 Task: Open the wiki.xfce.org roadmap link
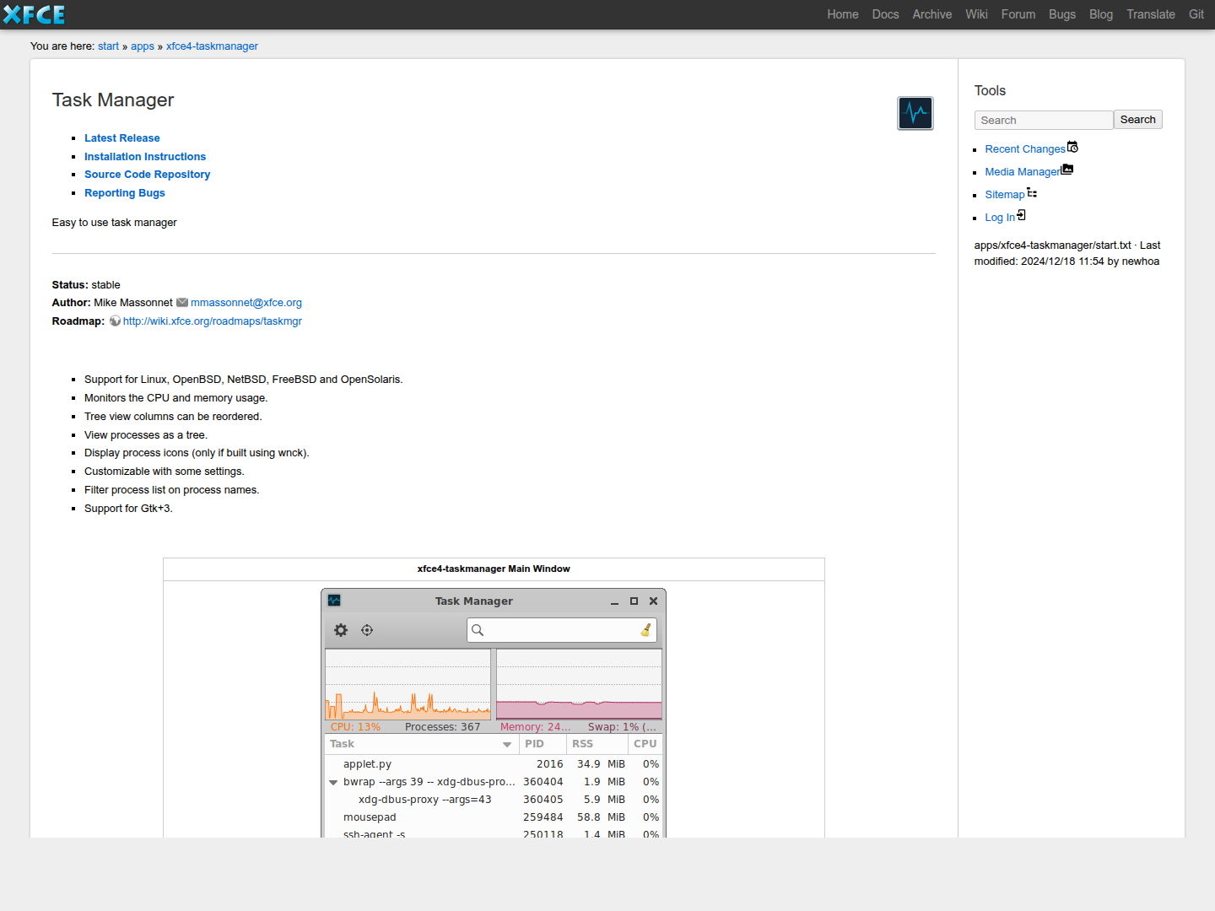[x=213, y=321]
